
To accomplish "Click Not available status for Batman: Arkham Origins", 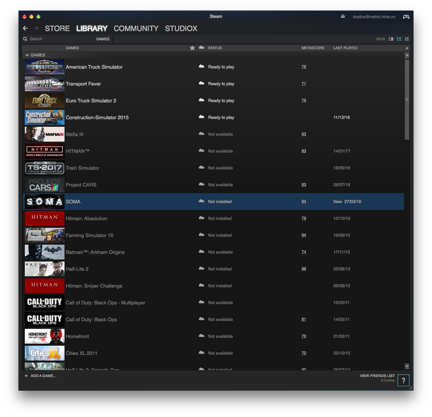I will pos(220,252).
